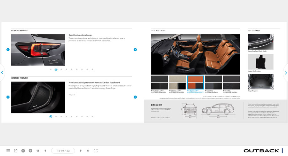This screenshot has width=288, height=156.
Task: Go to previous page using toolbar arrow
Action: [45, 151]
